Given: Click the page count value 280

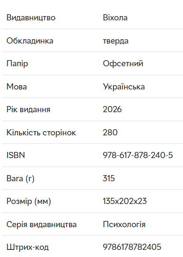Looking at the screenshot, I should [x=110, y=132].
